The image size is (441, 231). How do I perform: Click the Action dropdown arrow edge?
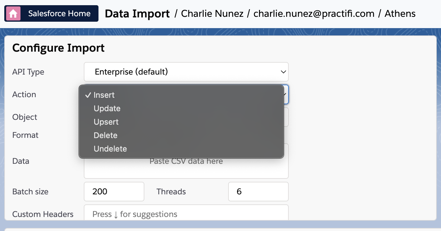tap(286, 94)
